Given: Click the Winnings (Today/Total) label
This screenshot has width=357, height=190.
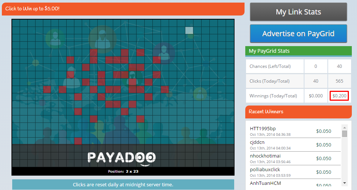Looking at the screenshot, I should tap(273, 96).
